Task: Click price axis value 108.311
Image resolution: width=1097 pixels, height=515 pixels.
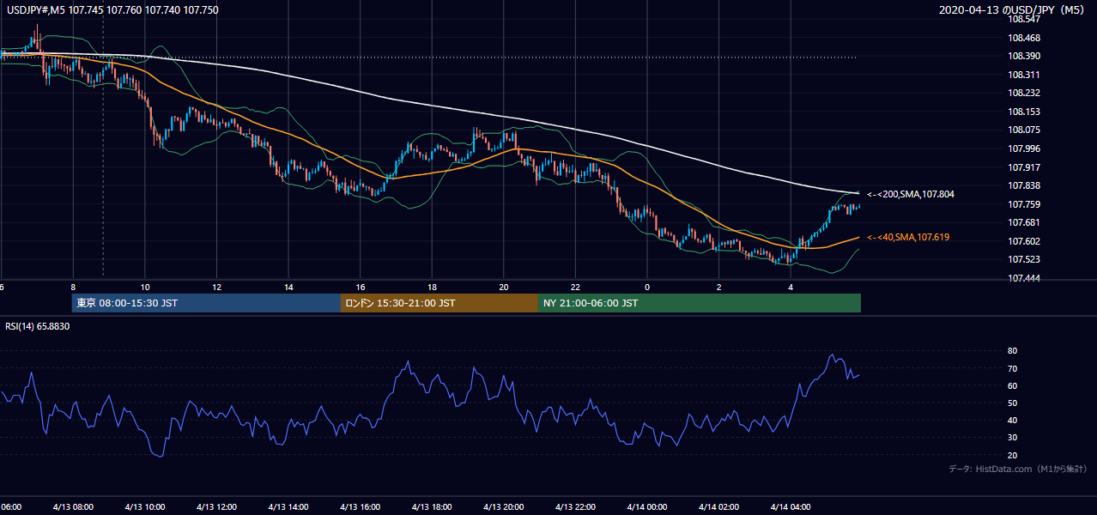Action: 1023,76
